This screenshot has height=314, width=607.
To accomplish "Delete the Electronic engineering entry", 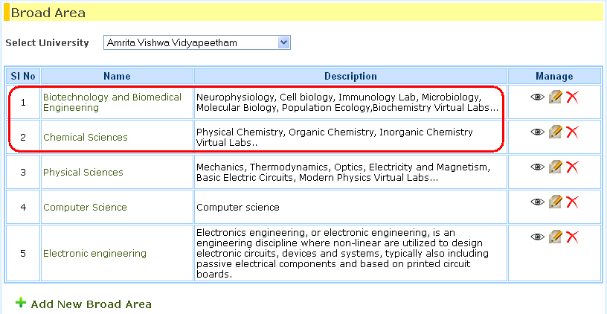I will (572, 237).
